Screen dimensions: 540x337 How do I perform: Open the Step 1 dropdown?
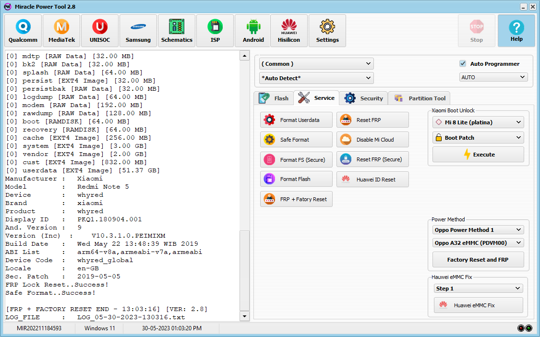479,289
